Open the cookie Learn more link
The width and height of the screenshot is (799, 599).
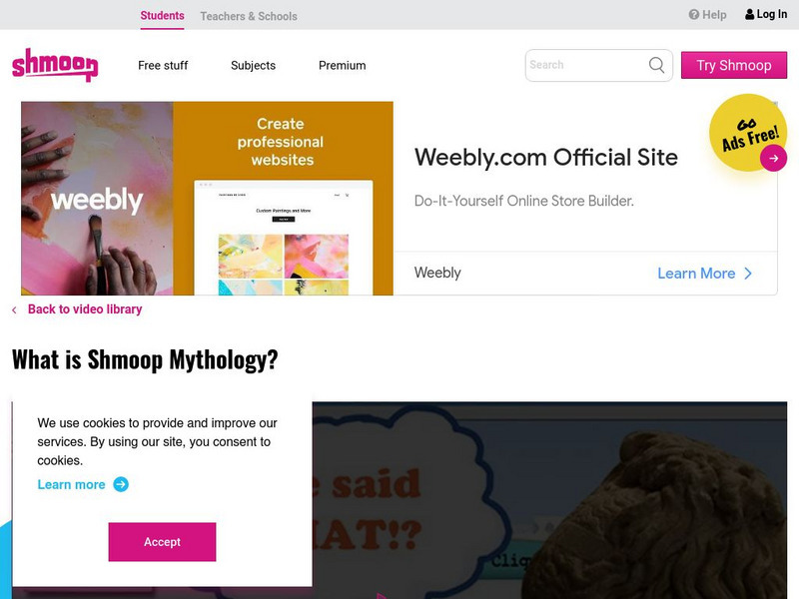pyautogui.click(x=71, y=484)
